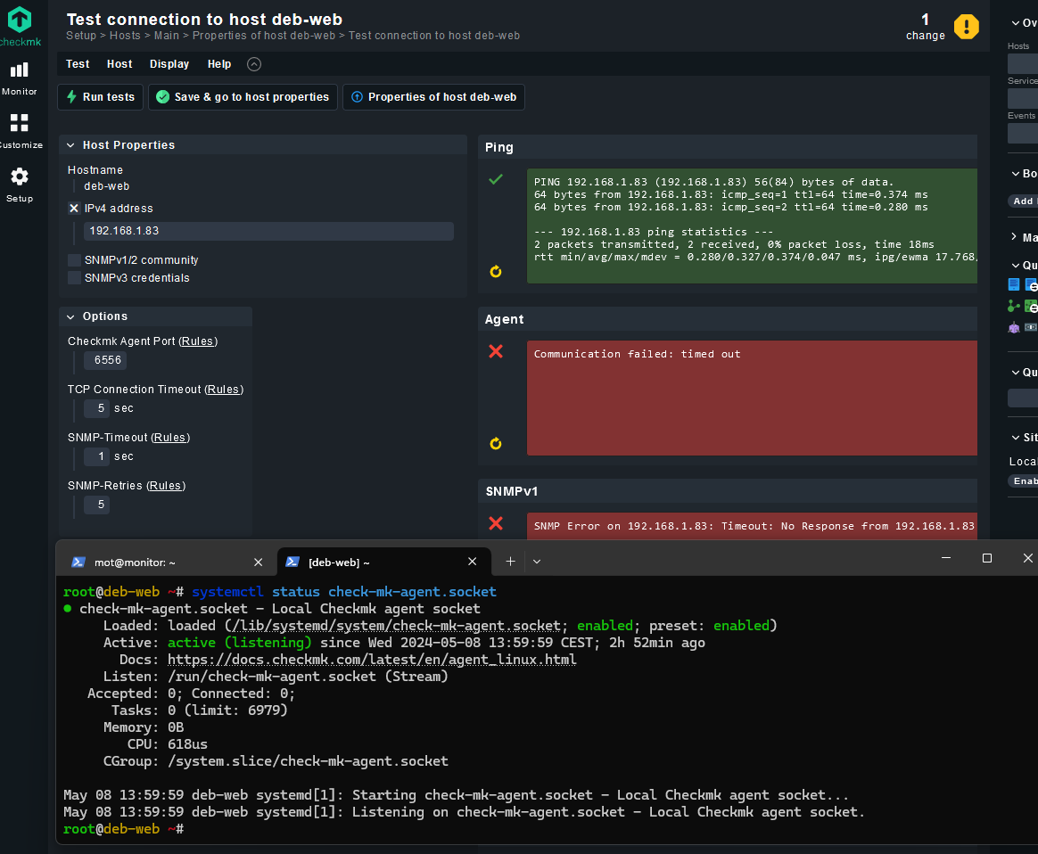Click the agent port value 6556
The width and height of the screenshot is (1038, 854).
click(x=106, y=360)
